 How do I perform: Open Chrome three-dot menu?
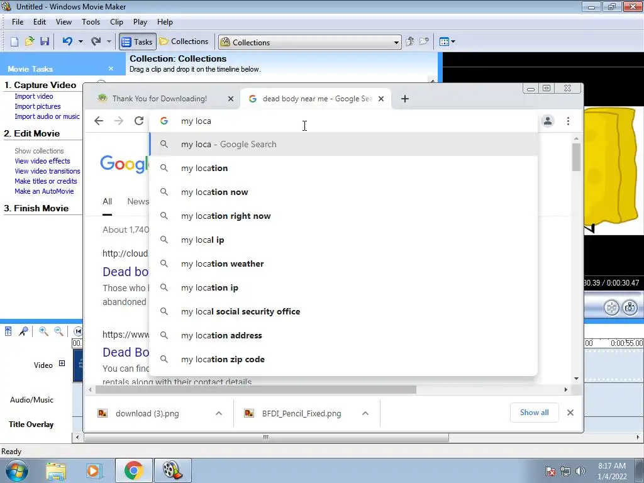coord(568,121)
